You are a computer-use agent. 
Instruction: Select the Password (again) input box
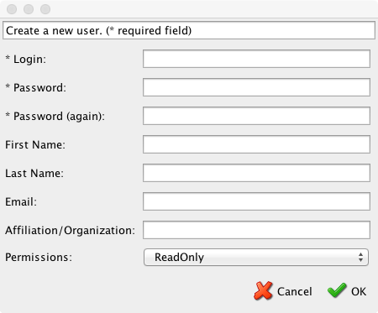click(256, 116)
